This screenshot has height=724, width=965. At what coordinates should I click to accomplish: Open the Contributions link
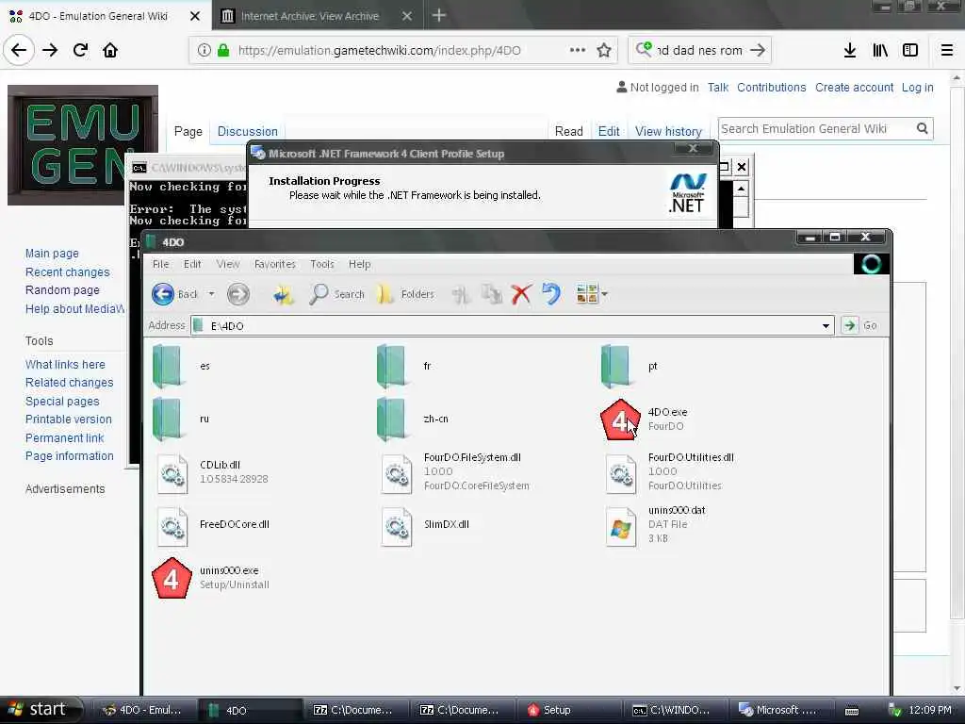pos(771,88)
